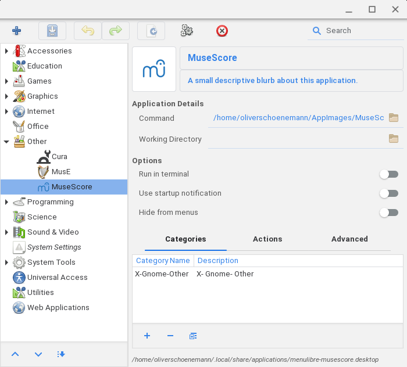Maximize the window

[372, 10]
